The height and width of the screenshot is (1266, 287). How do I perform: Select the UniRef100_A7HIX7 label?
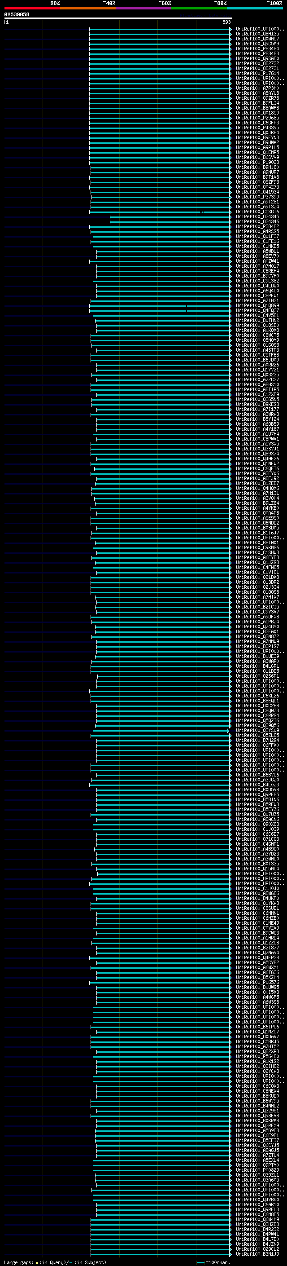pyautogui.click(x=257, y=597)
